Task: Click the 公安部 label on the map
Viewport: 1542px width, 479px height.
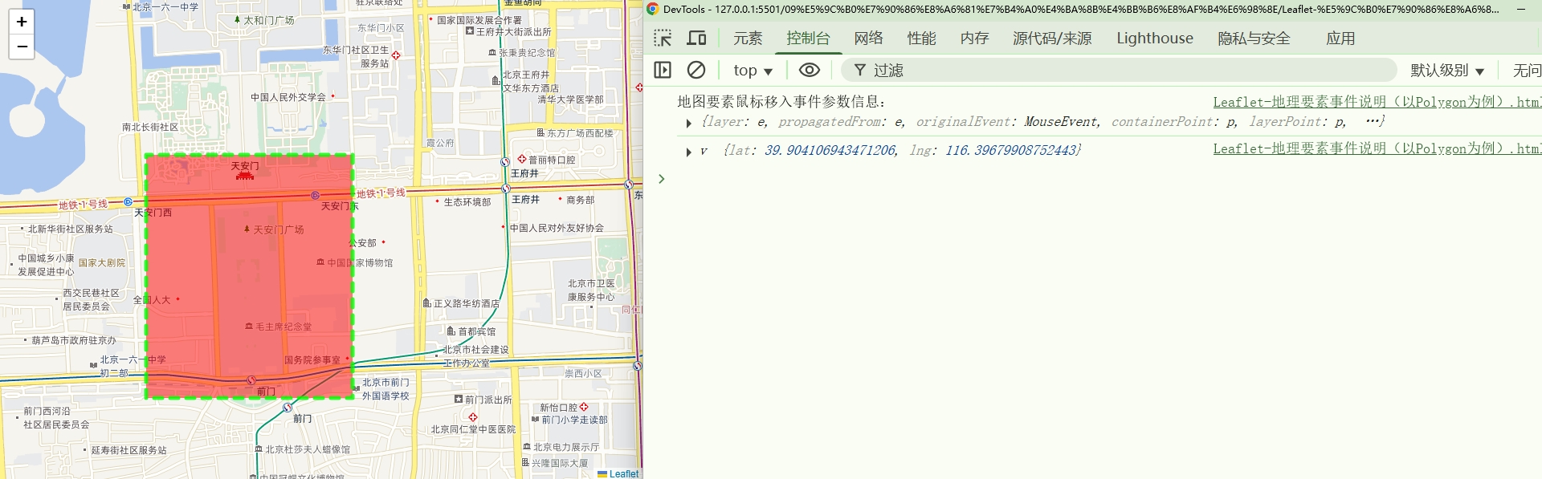Action: [362, 242]
